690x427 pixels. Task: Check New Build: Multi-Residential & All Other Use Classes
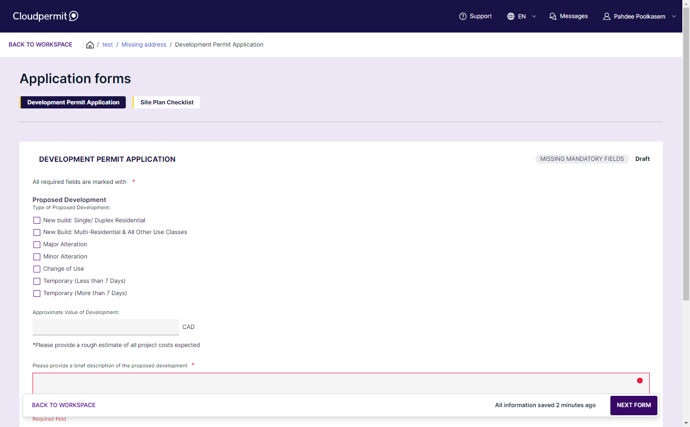point(37,232)
